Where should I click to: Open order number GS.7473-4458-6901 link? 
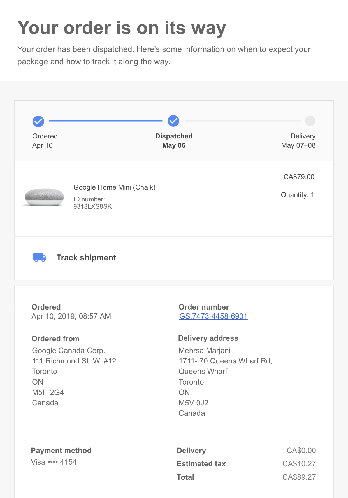(214, 316)
